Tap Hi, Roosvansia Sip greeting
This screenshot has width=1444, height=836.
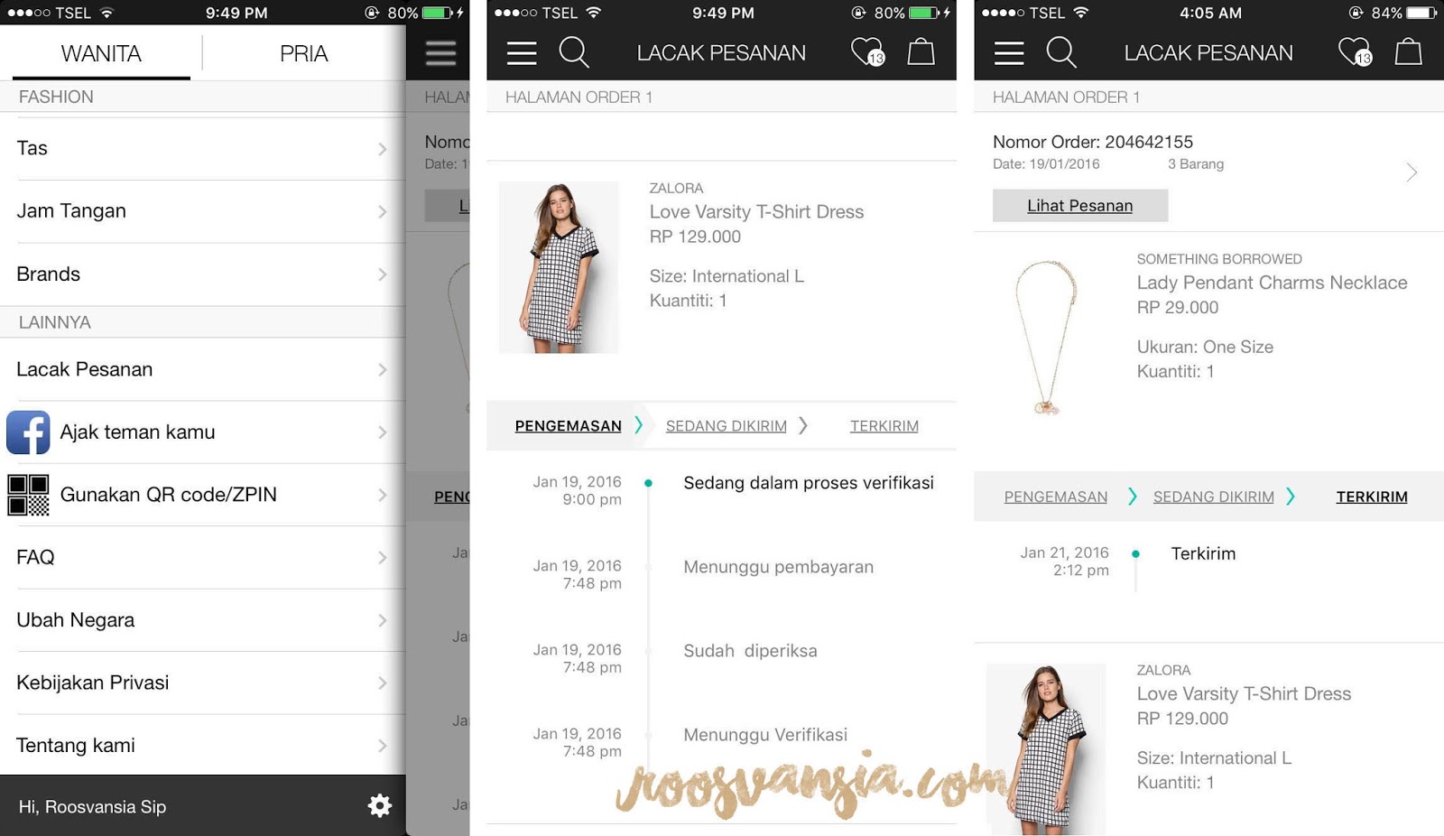[92, 807]
